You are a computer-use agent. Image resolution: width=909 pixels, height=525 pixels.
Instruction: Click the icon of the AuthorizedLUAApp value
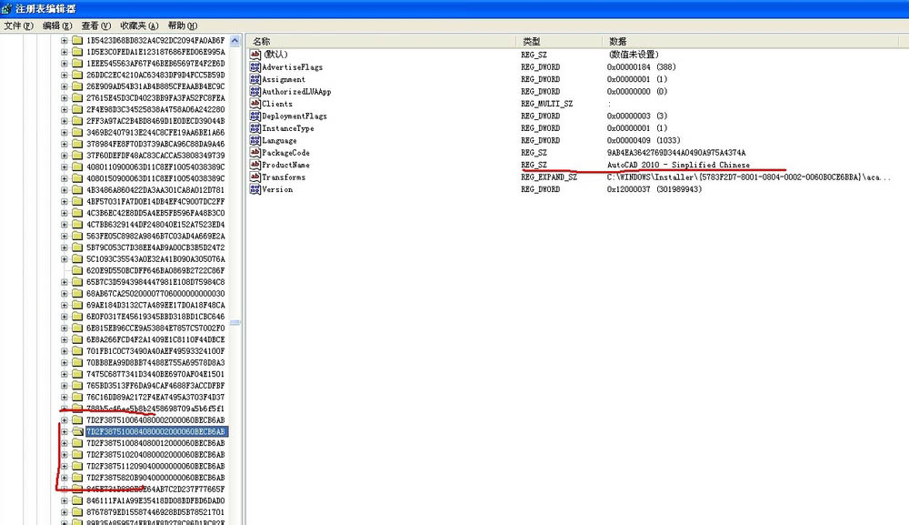tap(255, 91)
